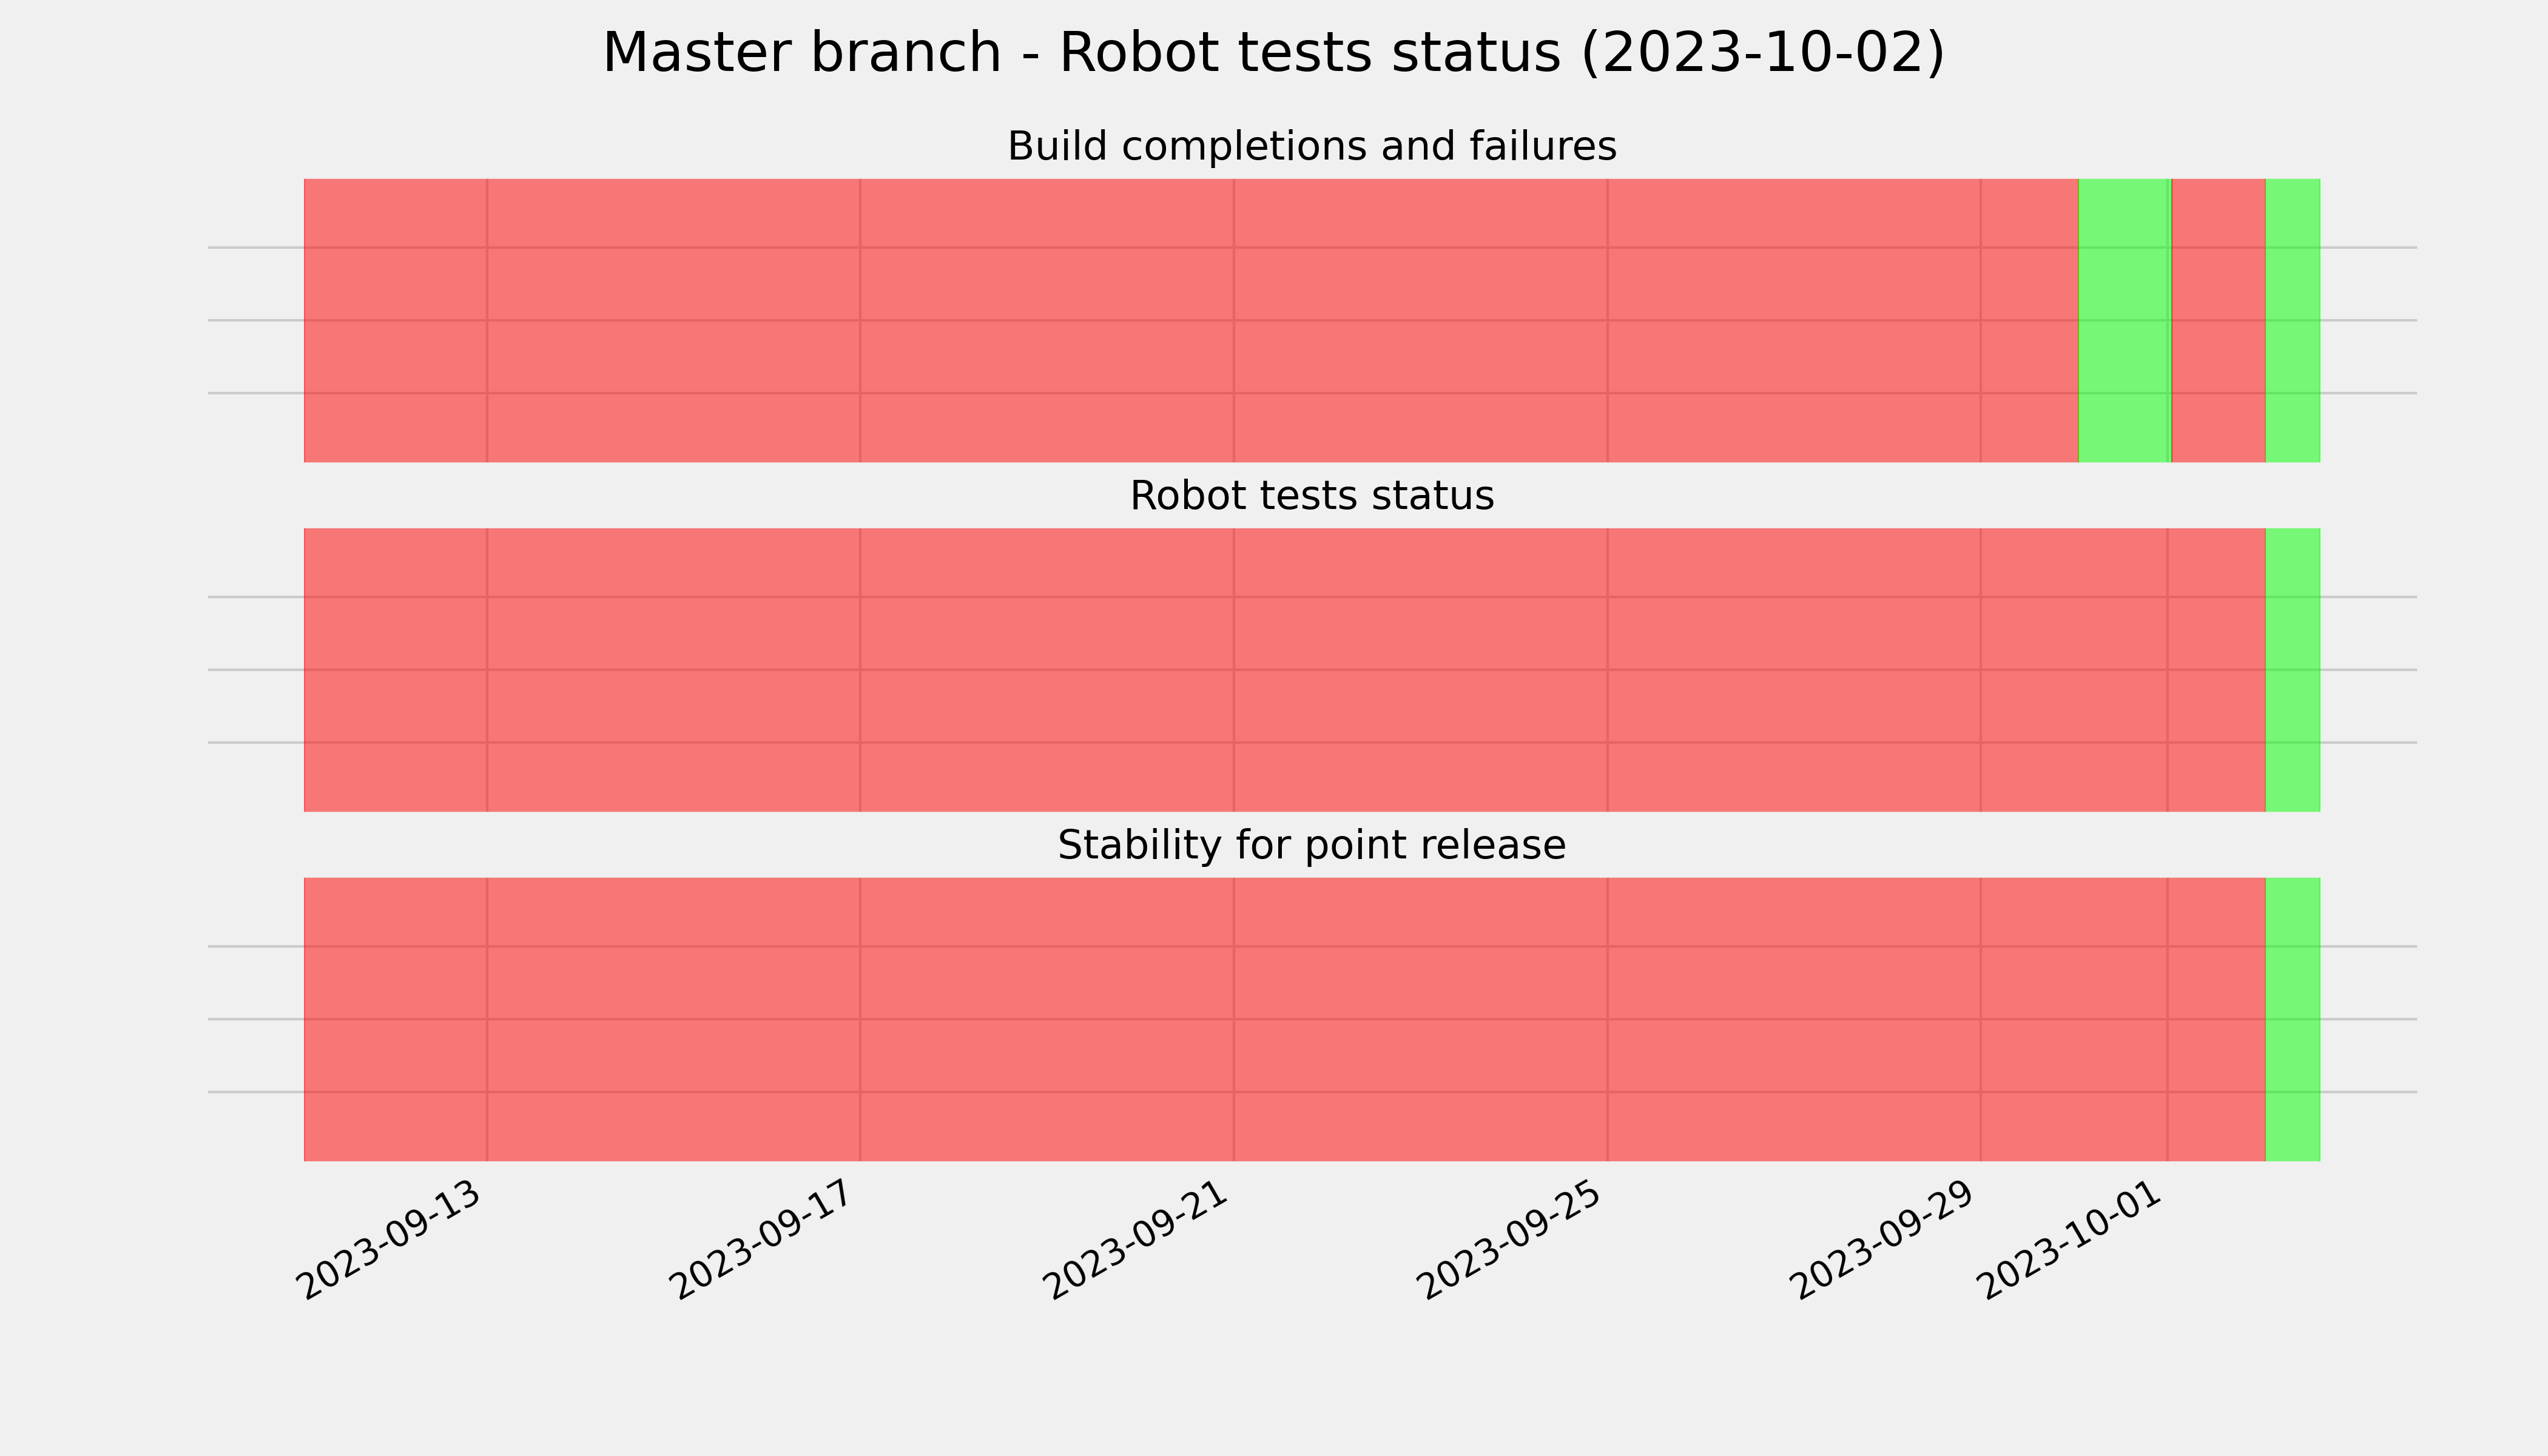
Task: Select the 'Build completions and failures' subtitle
Action: pyautogui.click(x=1311, y=147)
